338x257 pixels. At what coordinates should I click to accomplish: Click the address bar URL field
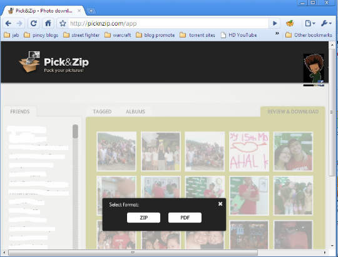click(x=168, y=23)
